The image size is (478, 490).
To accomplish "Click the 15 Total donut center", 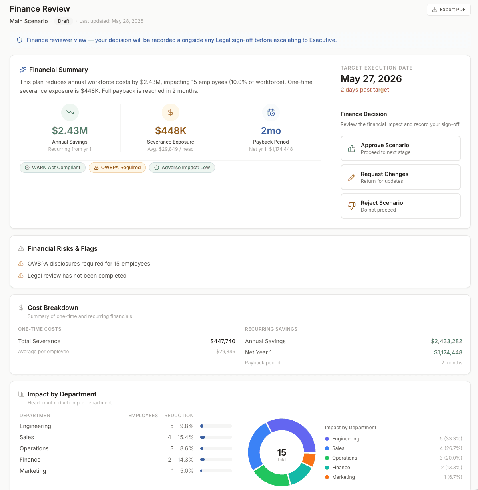I will pos(282,454).
